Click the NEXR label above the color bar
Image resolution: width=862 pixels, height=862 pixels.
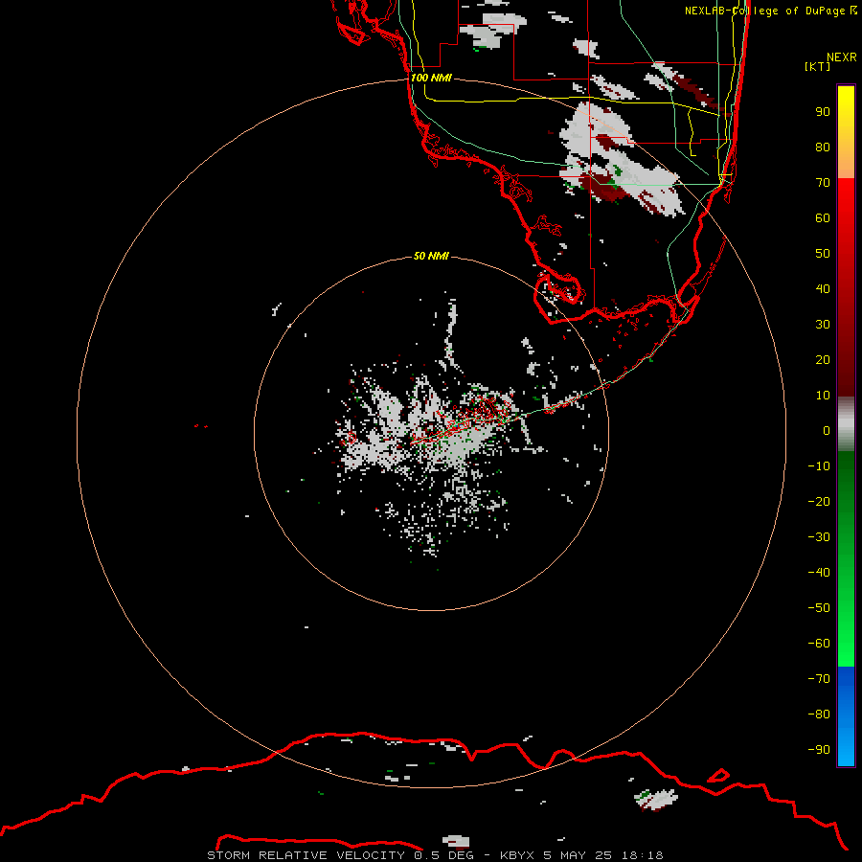[x=842, y=57]
